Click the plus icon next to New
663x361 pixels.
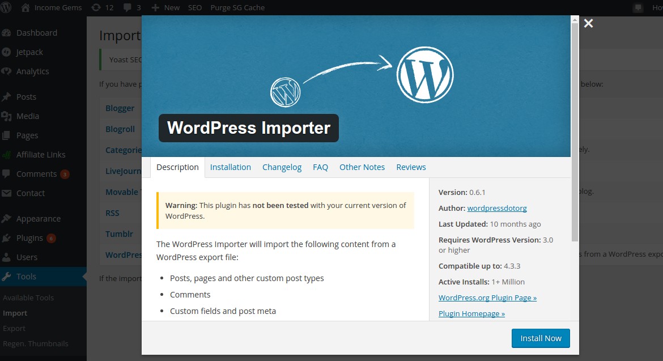click(x=155, y=7)
